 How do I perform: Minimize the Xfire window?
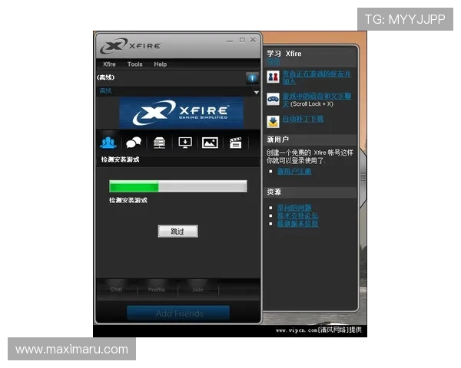coord(230,41)
